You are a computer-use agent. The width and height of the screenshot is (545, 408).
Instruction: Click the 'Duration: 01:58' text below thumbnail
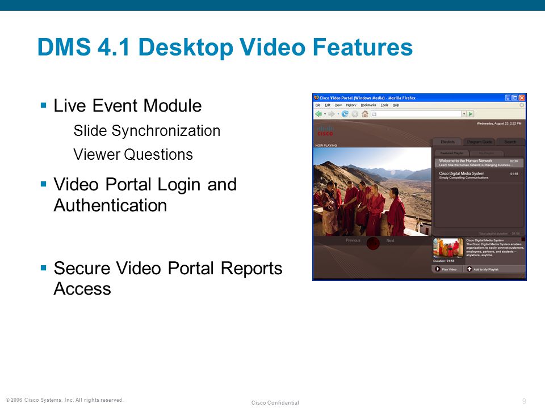[444, 261]
